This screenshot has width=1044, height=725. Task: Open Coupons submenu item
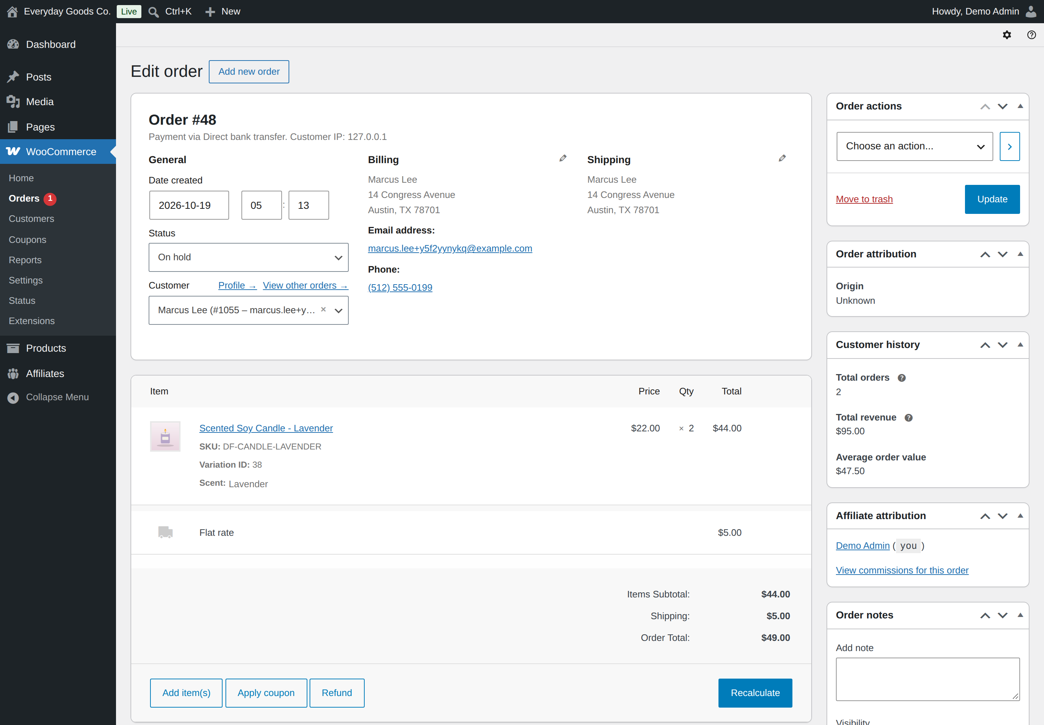click(27, 240)
